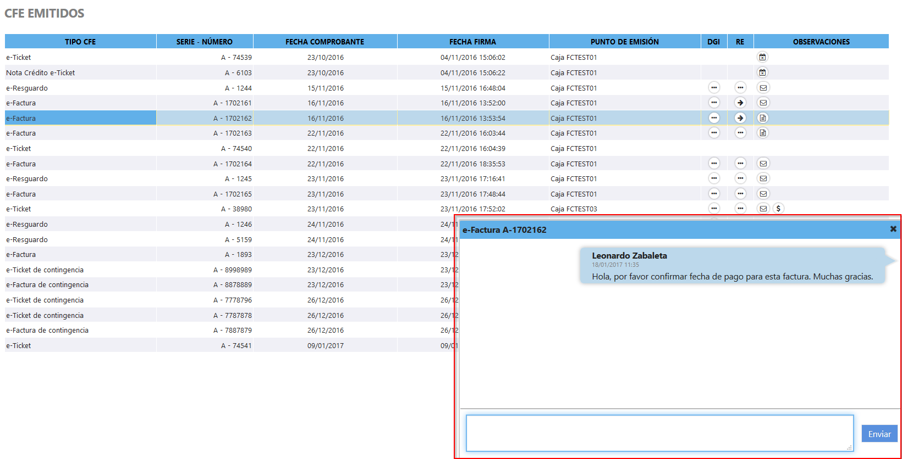This screenshot has height=459, width=902.
Task: Click DGI ellipsis icon for e-Factura A-1702164
Action: pyautogui.click(x=714, y=164)
